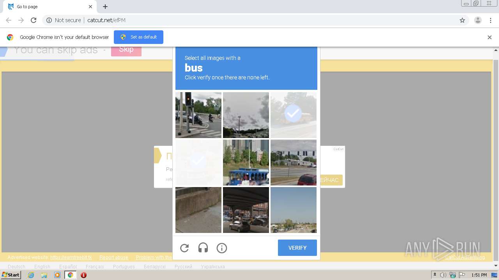Switch language to English
The image size is (499, 280).
point(42,267)
